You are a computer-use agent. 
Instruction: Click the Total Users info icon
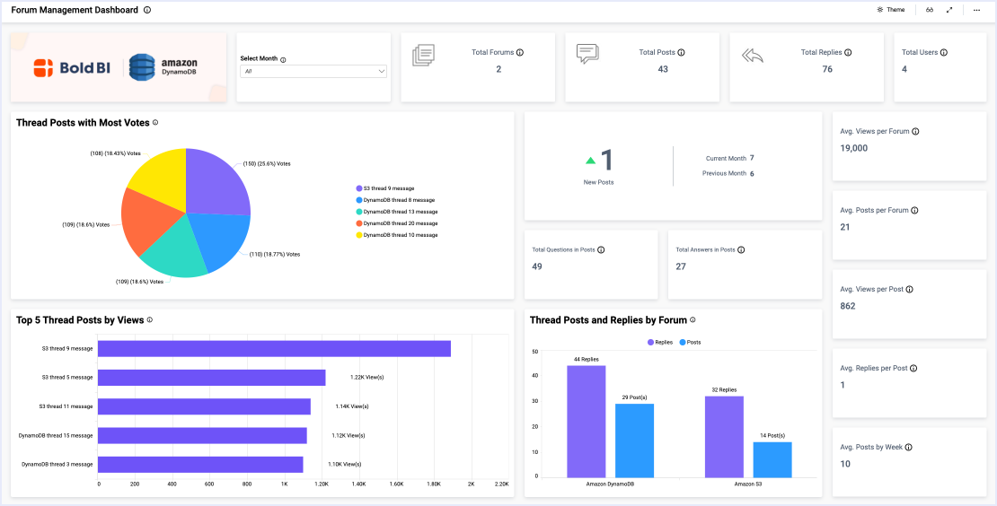tap(943, 53)
